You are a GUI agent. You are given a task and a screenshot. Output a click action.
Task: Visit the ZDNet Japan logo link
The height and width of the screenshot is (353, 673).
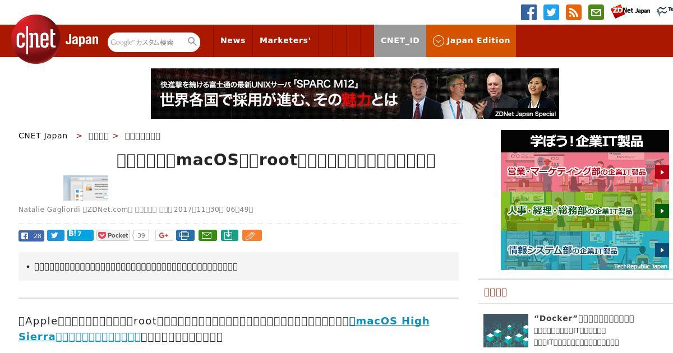pyautogui.click(x=630, y=11)
